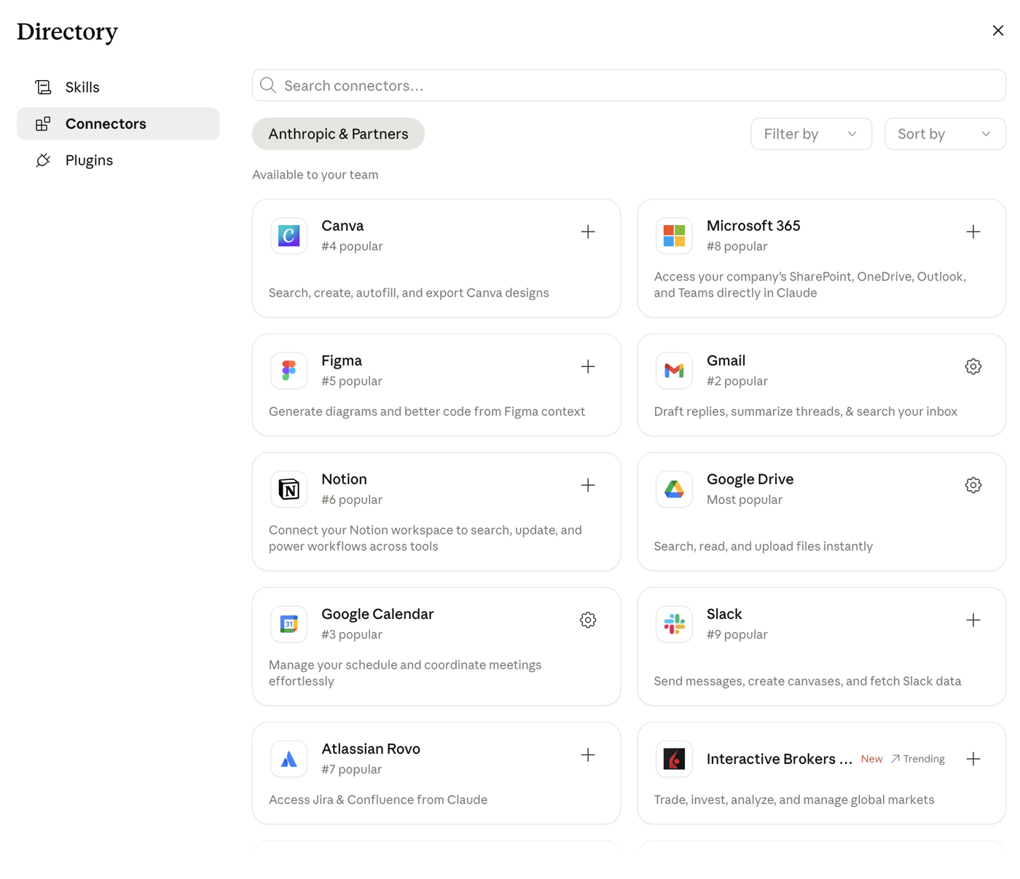1020x879 pixels.
Task: Open the Sort by dropdown
Action: [945, 134]
